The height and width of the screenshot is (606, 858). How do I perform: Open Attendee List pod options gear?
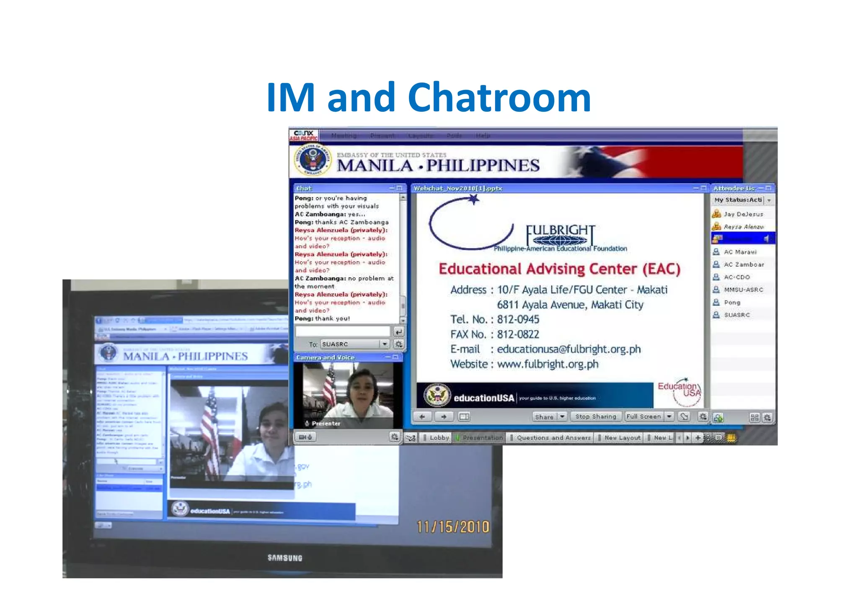point(767,417)
